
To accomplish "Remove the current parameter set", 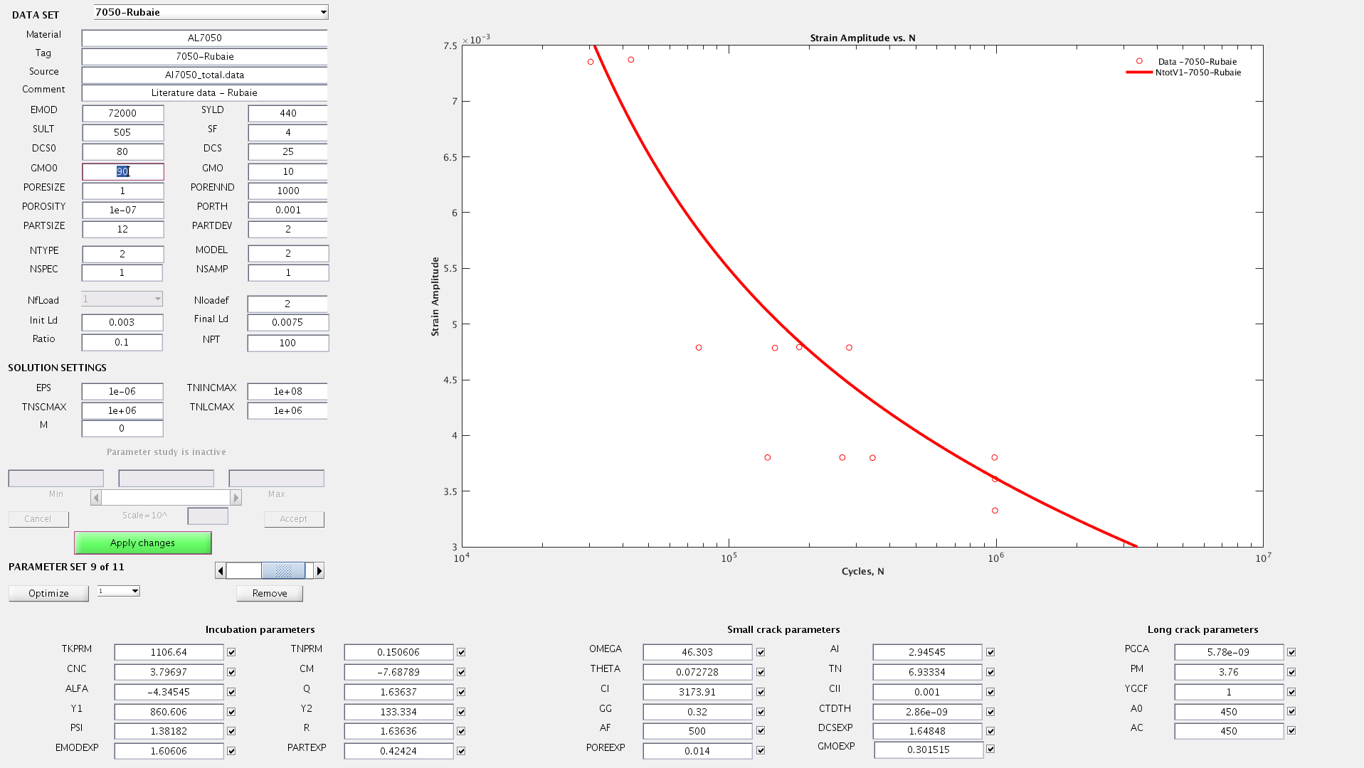I will point(270,593).
